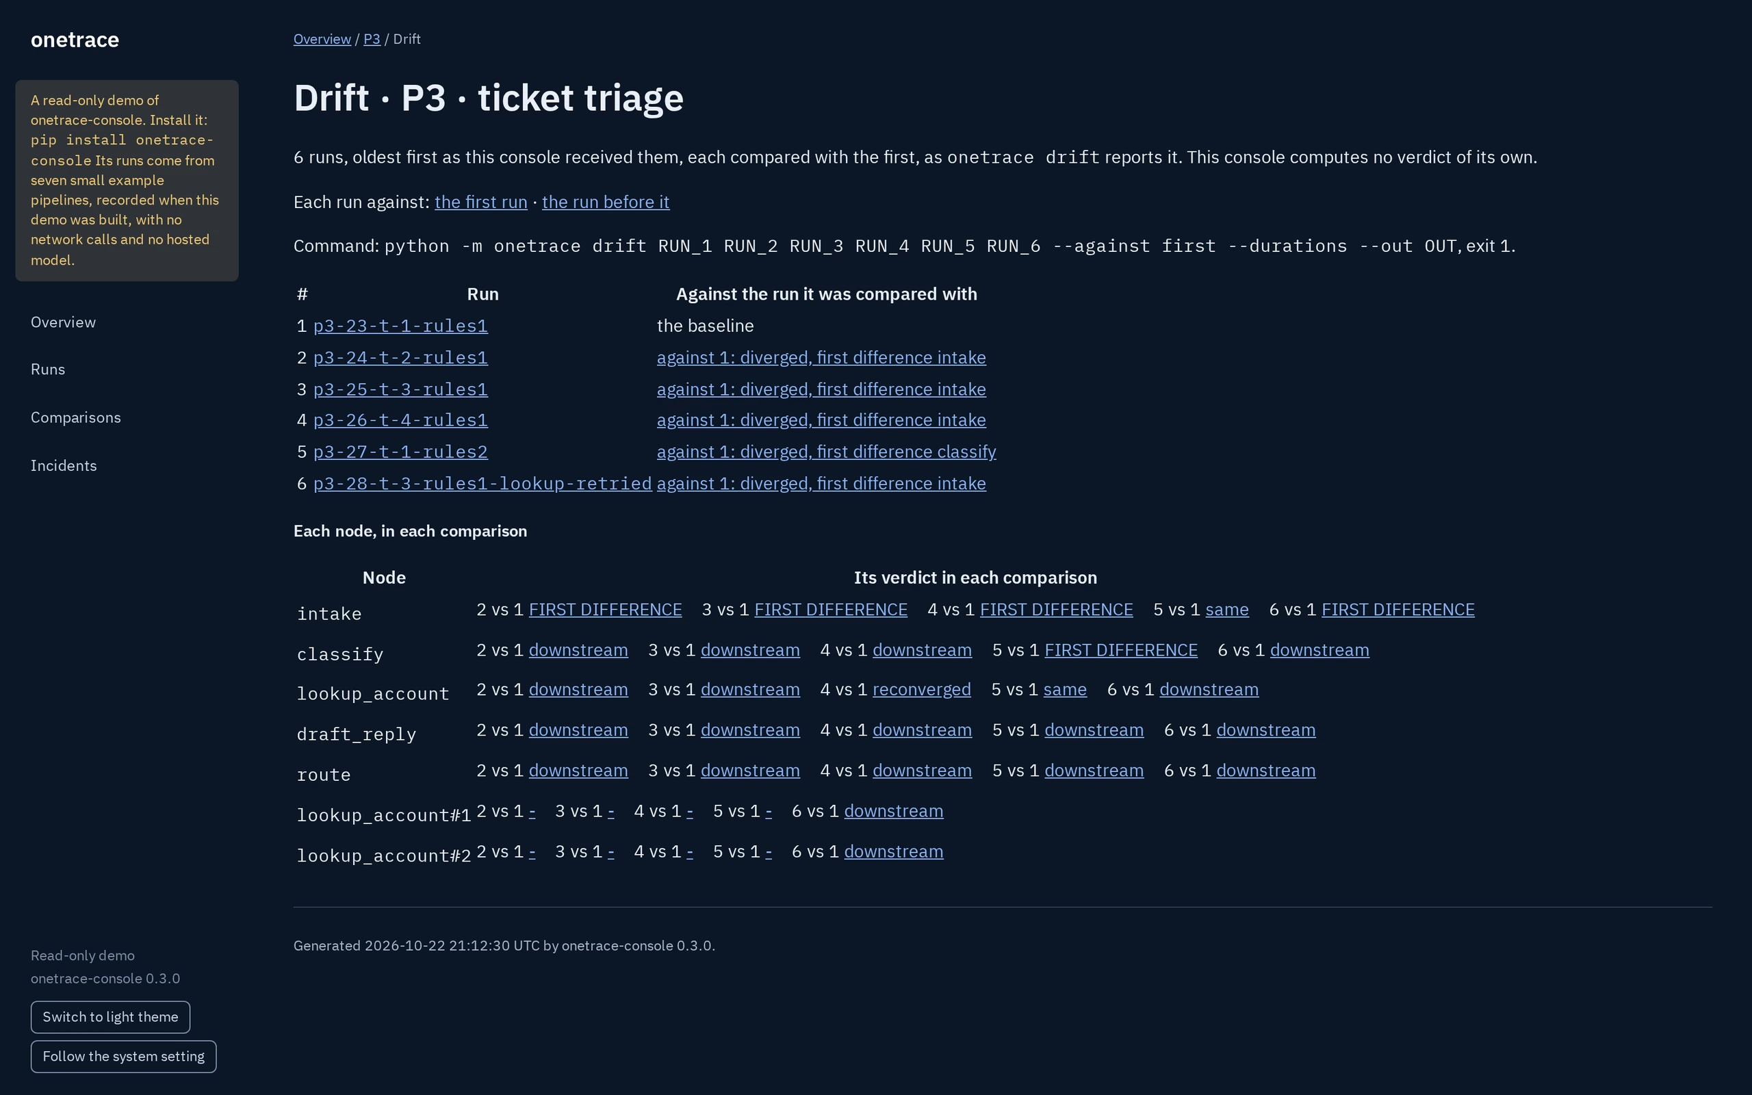
Task: Open lookup_account 5 vs 1 same verdict
Action: pyautogui.click(x=1065, y=689)
